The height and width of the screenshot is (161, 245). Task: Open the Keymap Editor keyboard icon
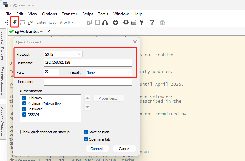(x=134, y=23)
